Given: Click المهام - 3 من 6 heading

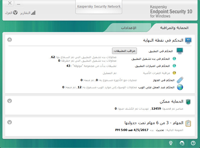Looking at the screenshot, I should pos(154,123).
